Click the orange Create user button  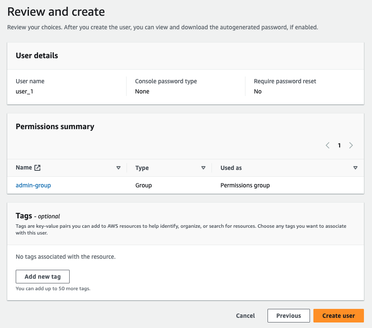pyautogui.click(x=338, y=316)
